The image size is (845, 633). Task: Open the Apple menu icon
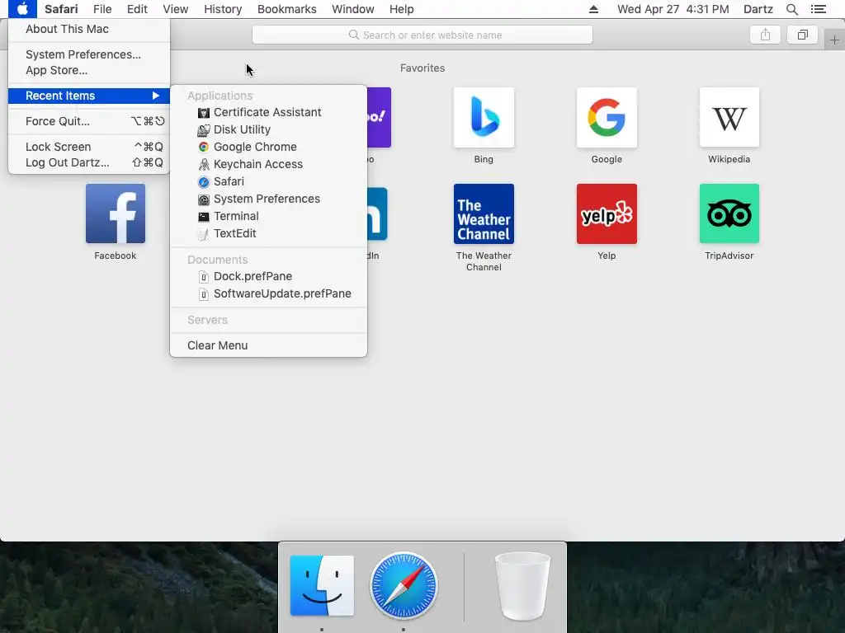[x=22, y=9]
